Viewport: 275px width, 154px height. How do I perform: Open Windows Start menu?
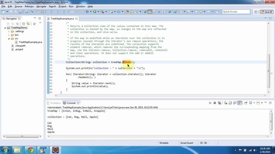point(6,150)
